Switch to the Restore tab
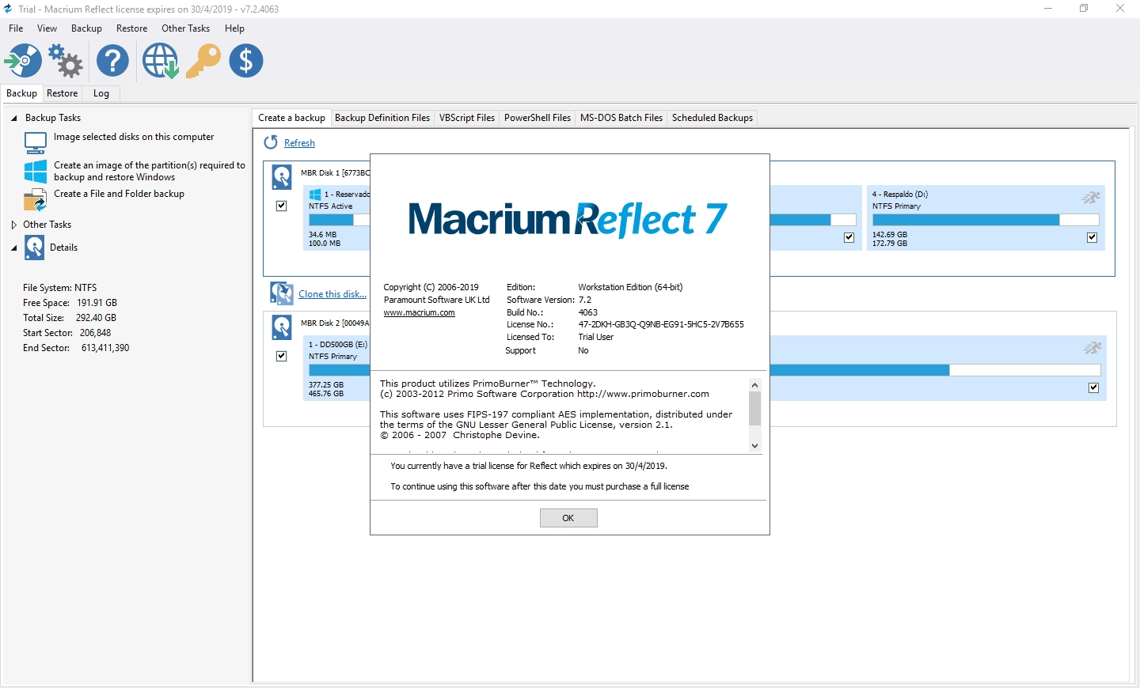Viewport: 1140px width, 688px height. [x=62, y=93]
